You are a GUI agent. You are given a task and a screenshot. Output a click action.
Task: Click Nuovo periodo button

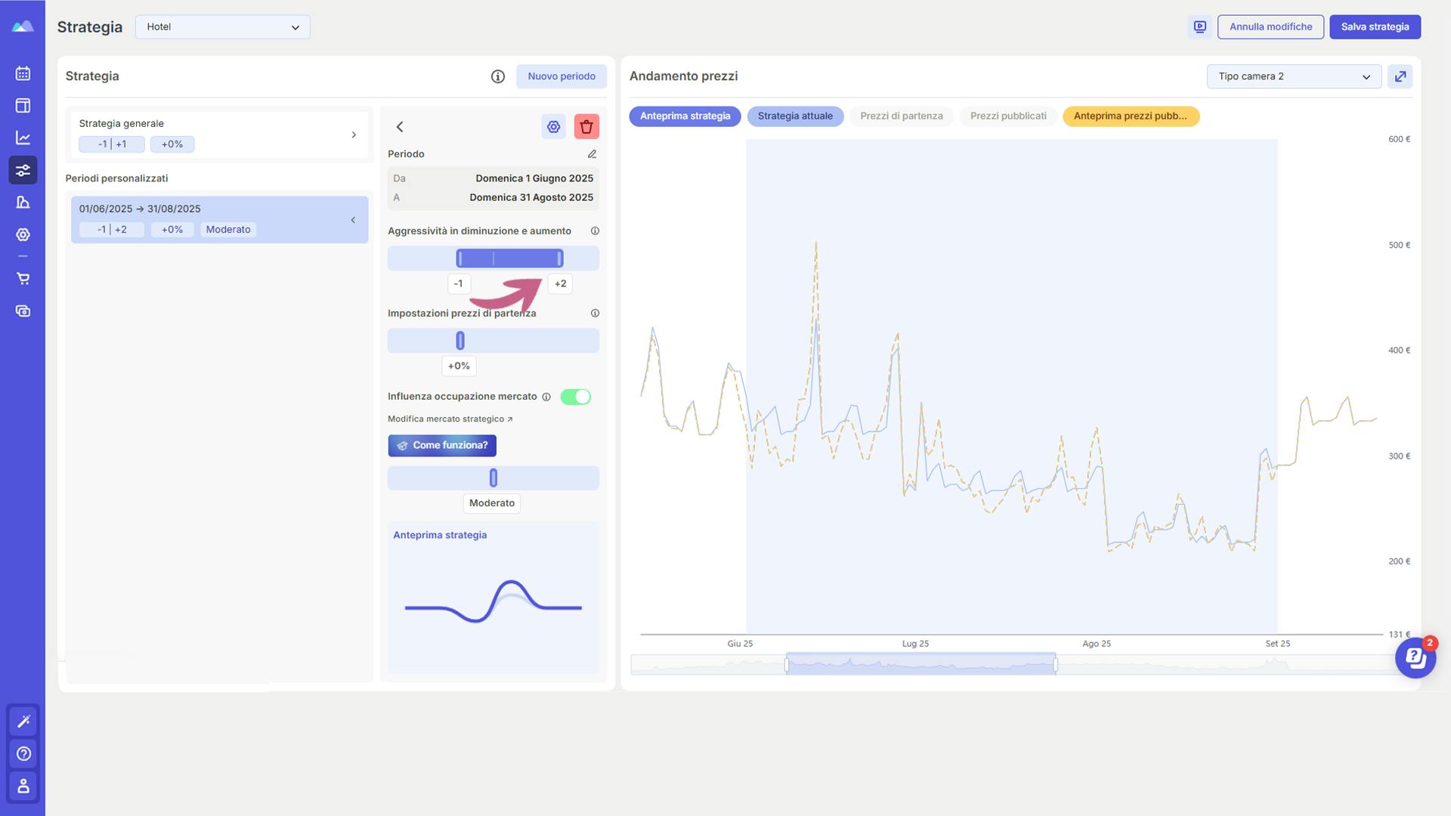562,76
